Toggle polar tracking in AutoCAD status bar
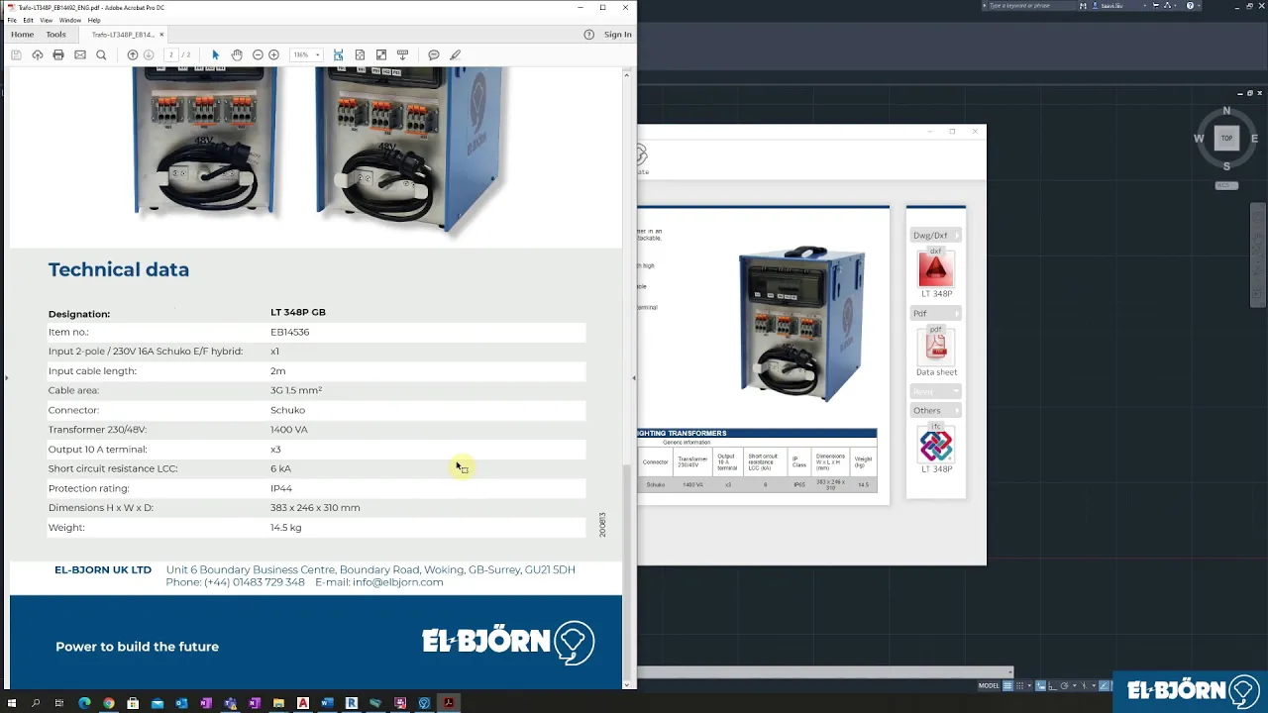 (1065, 685)
